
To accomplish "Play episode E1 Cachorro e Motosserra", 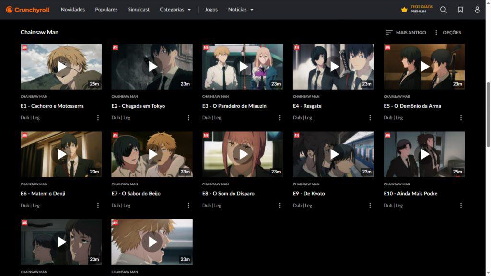I will [x=61, y=67].
